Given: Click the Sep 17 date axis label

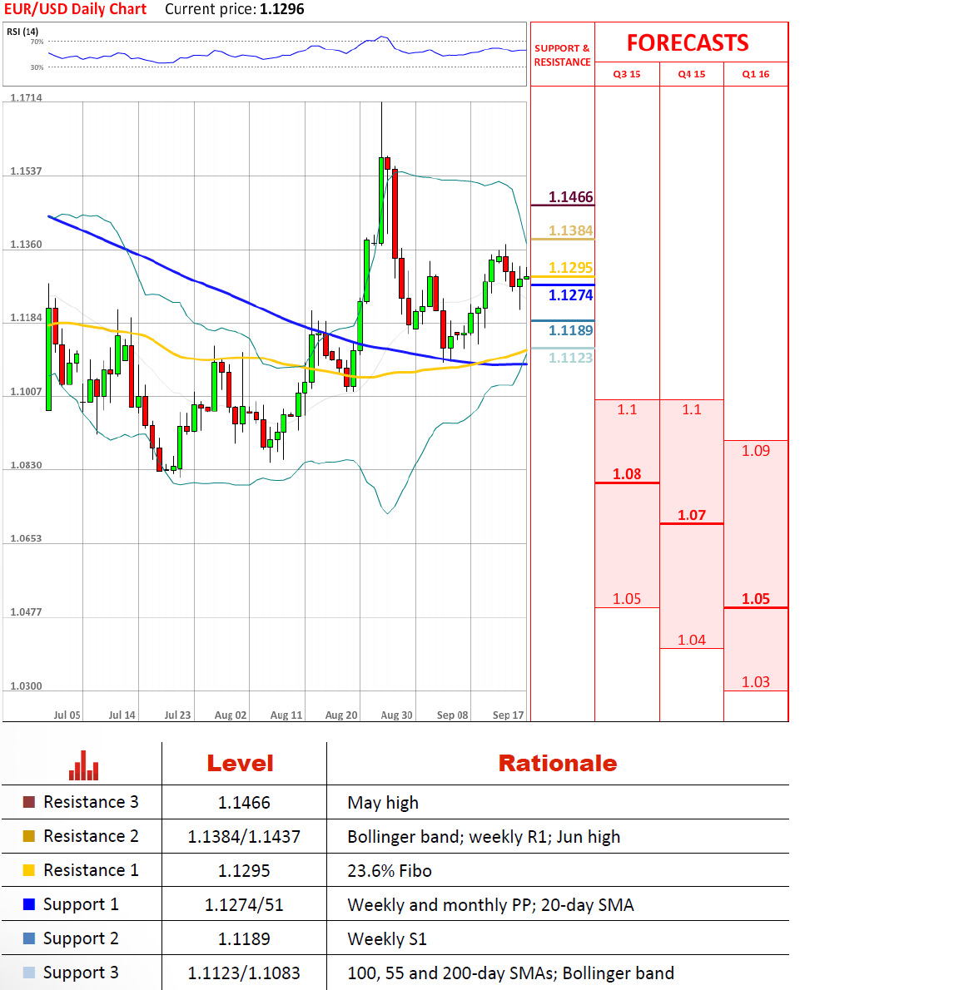Looking at the screenshot, I should (508, 715).
